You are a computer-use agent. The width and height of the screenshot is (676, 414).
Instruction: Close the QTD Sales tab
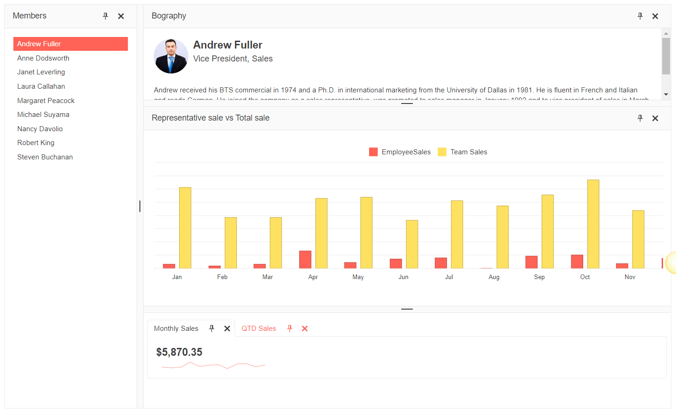coord(304,328)
